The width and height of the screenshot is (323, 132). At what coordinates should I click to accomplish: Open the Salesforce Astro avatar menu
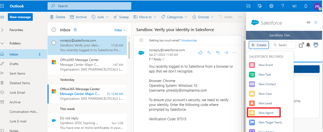[316, 45]
